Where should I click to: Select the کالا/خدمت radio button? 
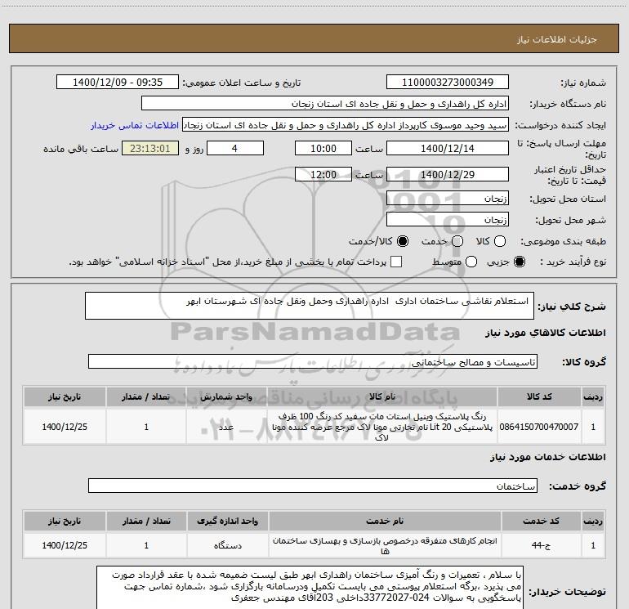click(403, 241)
